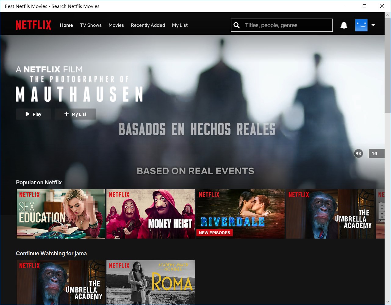This screenshot has height=305, width=391.
Task: Open the TV Shows section
Action: coord(91,25)
